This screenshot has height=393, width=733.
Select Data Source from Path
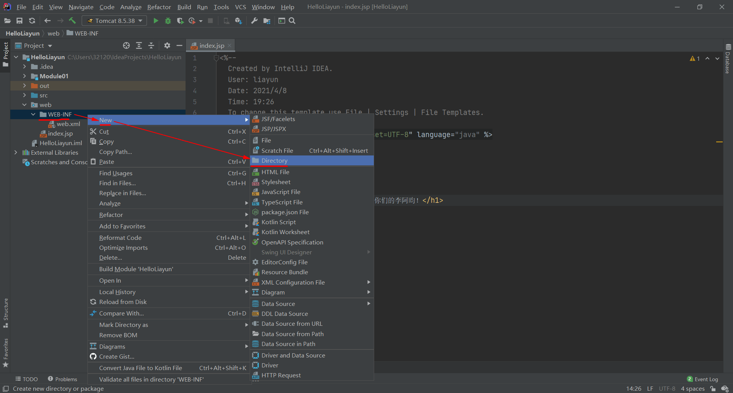point(312,334)
